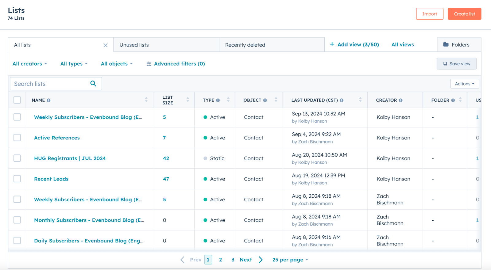Screen dimensions: 491x270
Task: Click the Import button
Action: pos(430,14)
